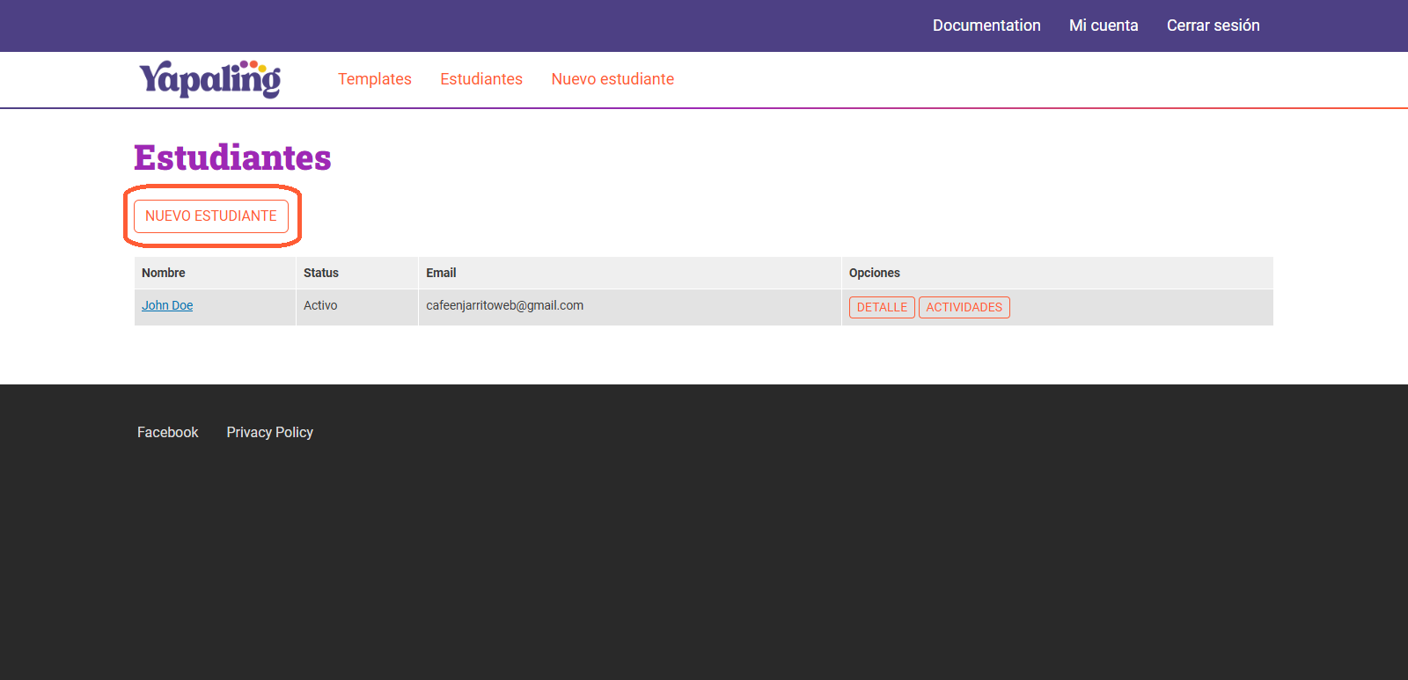The width and height of the screenshot is (1408, 680).
Task: Click the Nombre column header
Action: 164,273
